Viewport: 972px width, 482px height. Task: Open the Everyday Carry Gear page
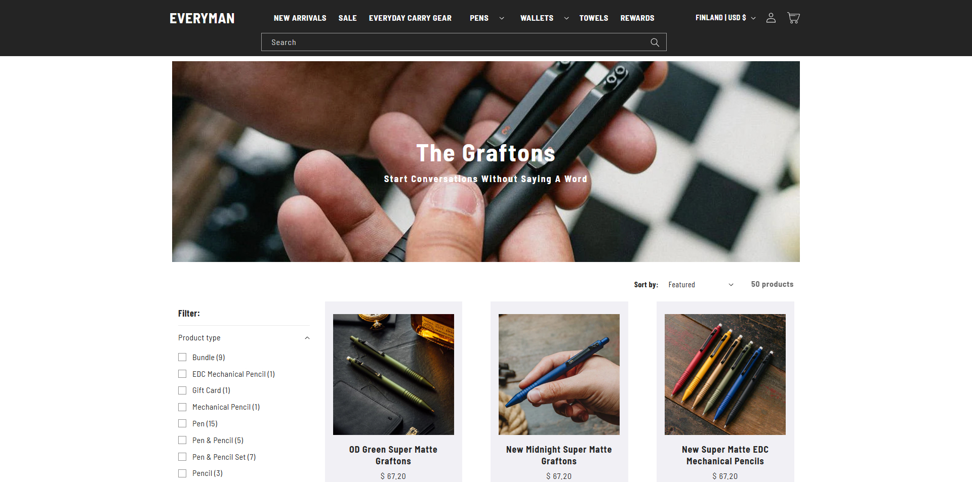(x=410, y=18)
